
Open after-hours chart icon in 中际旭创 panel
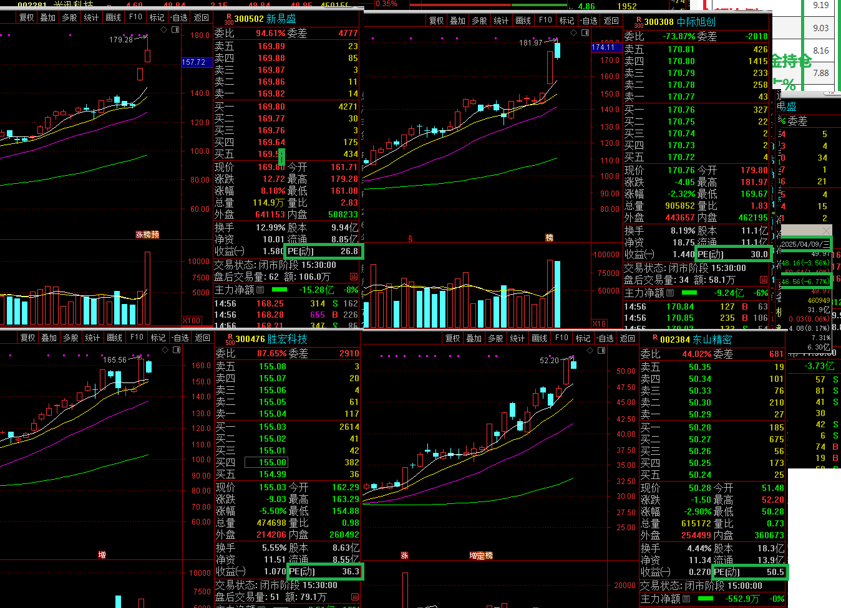click(x=764, y=280)
